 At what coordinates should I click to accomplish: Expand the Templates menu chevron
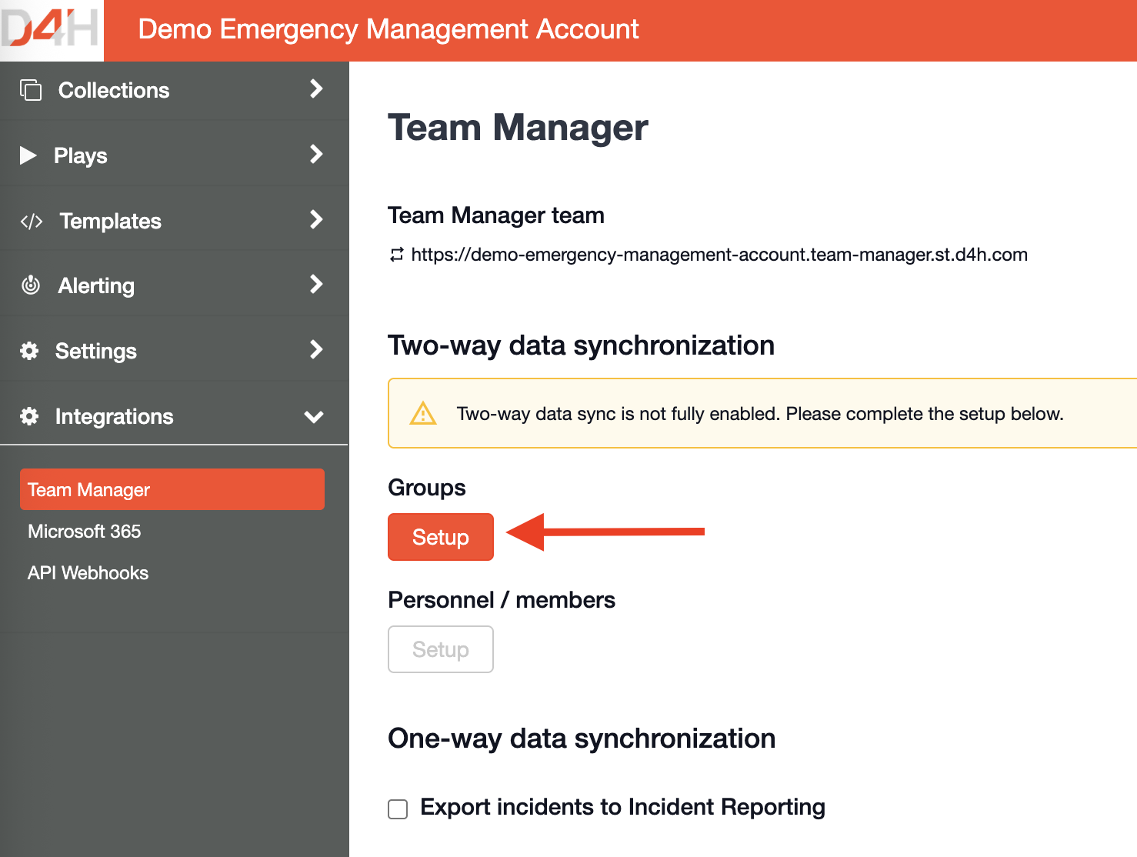point(315,219)
